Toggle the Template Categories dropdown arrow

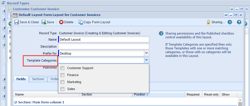click(147, 60)
